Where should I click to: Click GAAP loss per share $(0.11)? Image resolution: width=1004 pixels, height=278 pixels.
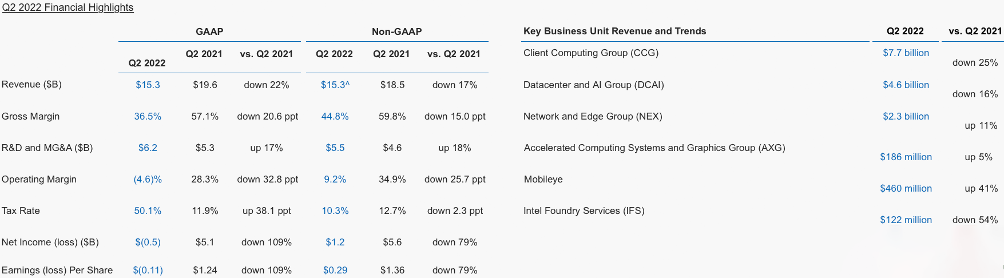tap(148, 270)
